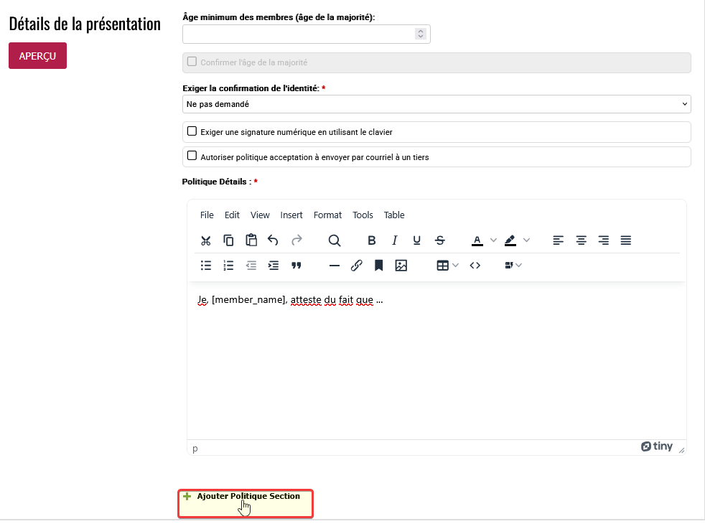
Task: Open the Insert menu
Action: tap(291, 215)
